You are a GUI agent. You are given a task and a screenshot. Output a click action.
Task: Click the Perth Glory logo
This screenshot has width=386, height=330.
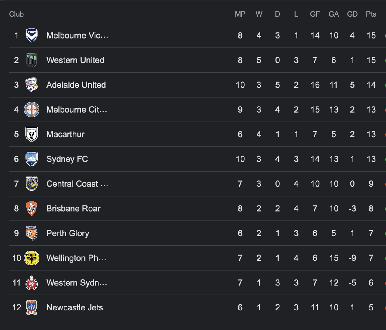[32, 233]
